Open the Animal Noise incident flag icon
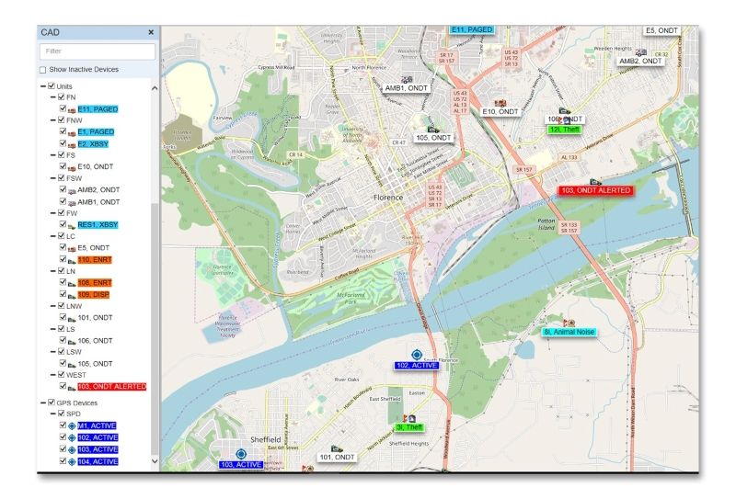Image resolution: width=736 pixels, height=499 pixels. point(568,323)
